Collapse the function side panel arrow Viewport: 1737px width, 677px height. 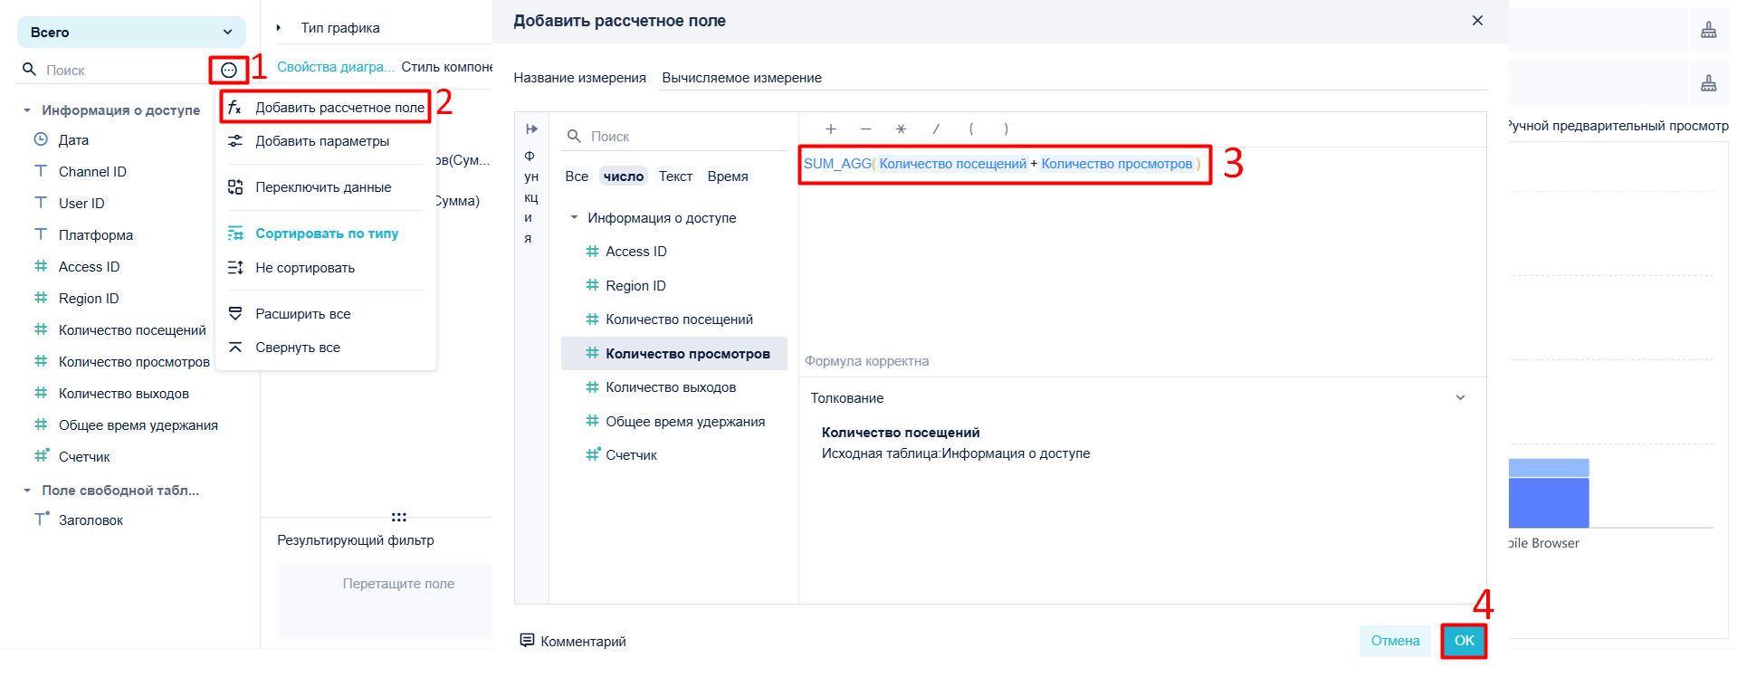pos(531,129)
